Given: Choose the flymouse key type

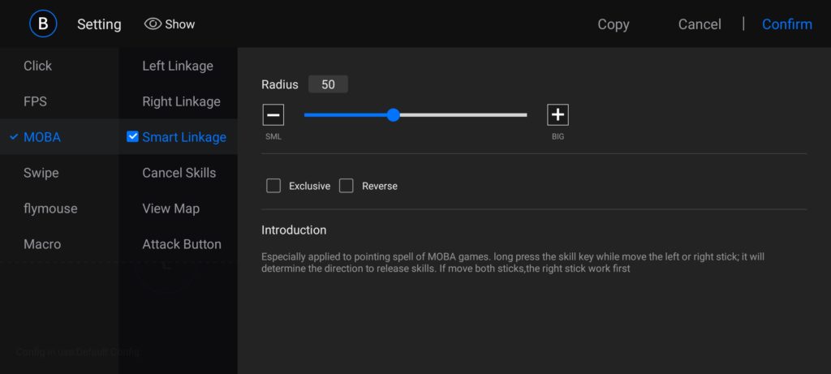Looking at the screenshot, I should [50, 208].
